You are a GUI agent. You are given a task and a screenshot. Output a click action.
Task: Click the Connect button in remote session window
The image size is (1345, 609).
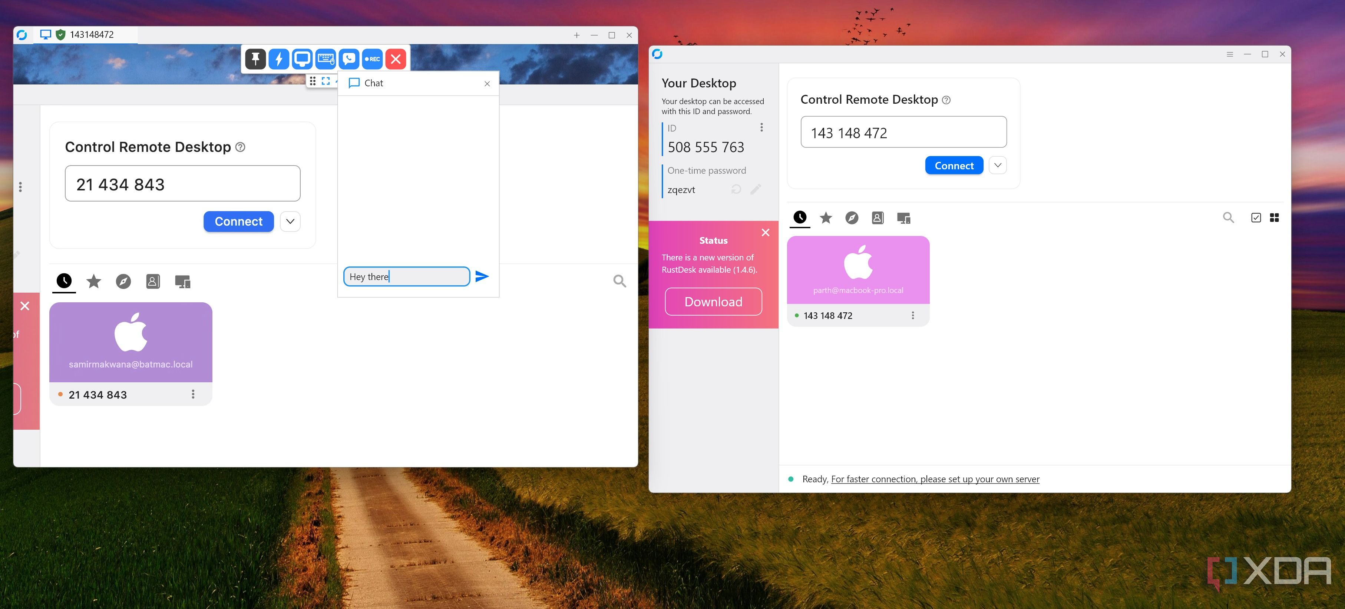tap(239, 221)
